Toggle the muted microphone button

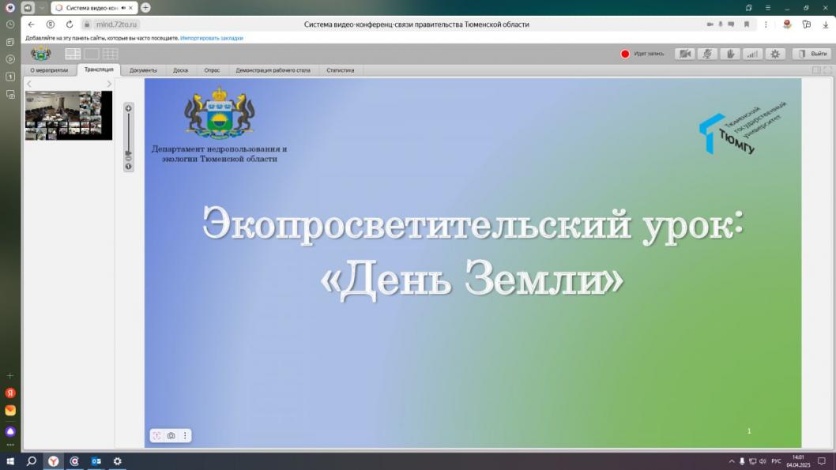[707, 54]
